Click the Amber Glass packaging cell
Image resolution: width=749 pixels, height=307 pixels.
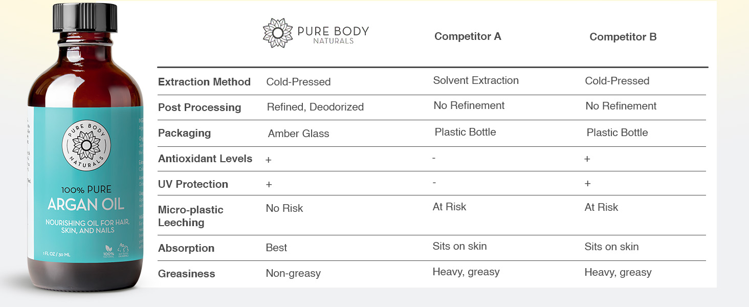pos(298,134)
